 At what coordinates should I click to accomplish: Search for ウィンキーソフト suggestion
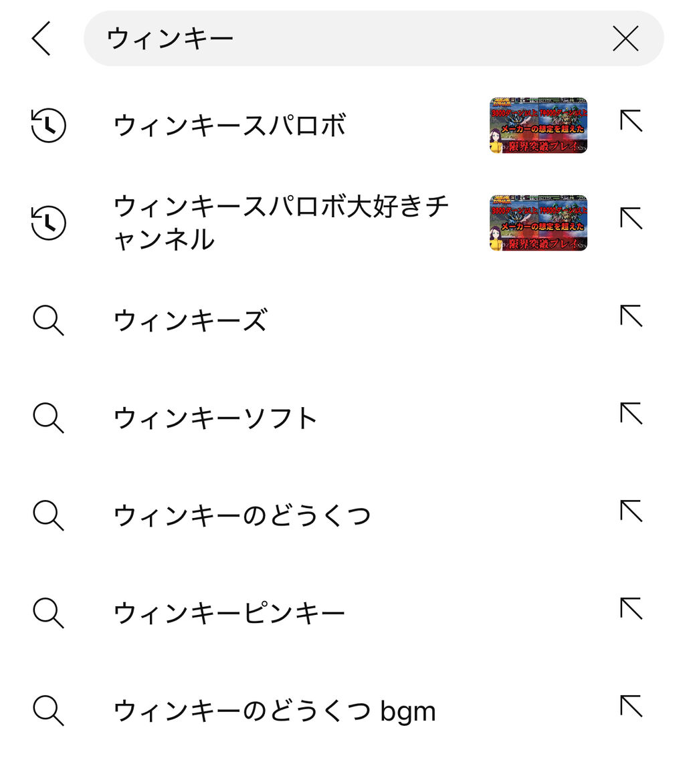click(215, 418)
